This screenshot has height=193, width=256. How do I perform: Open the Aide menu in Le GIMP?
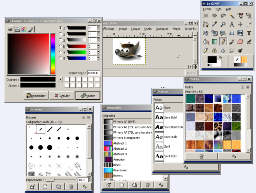228,9
